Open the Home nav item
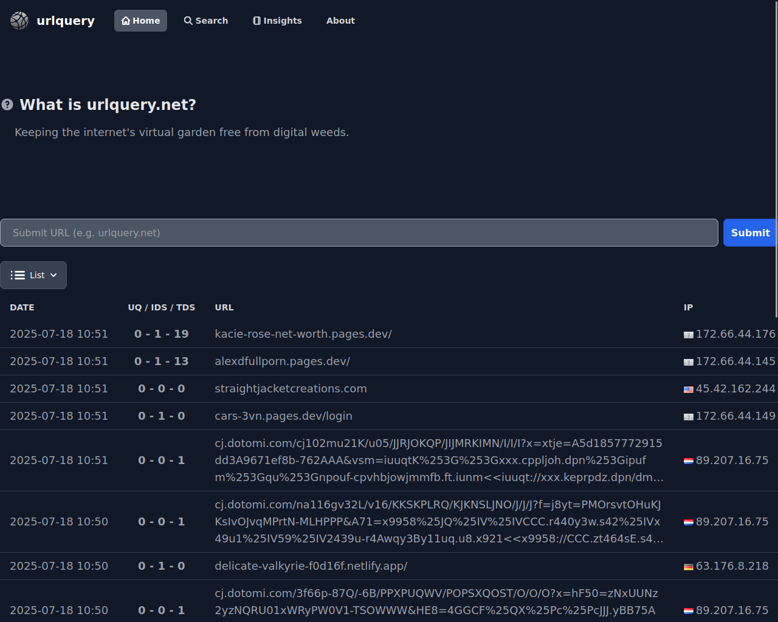Image resolution: width=778 pixels, height=622 pixels. pyautogui.click(x=140, y=21)
